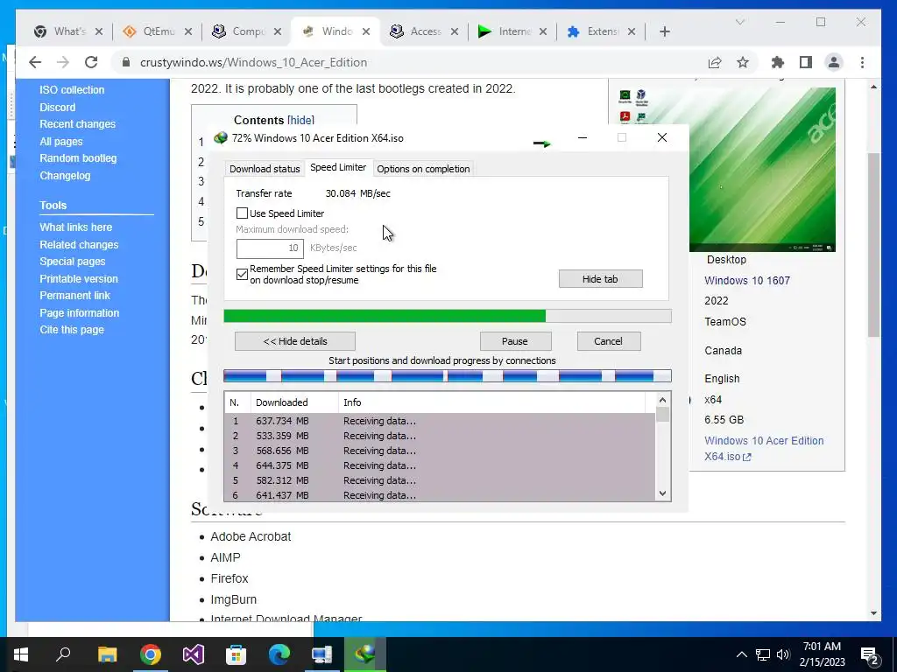Open the Windows 10 Acer Edition X64.iso link
Image resolution: width=897 pixels, height=672 pixels.
pos(764,449)
